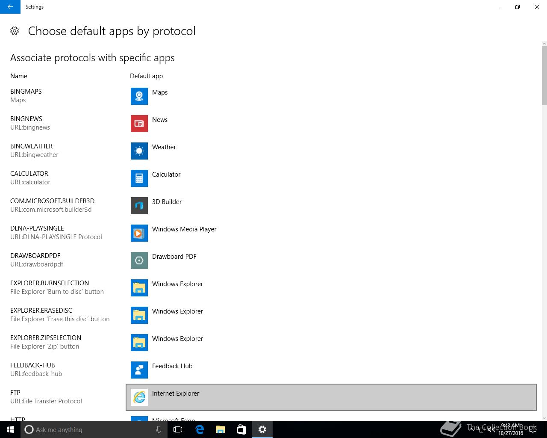This screenshot has height=438, width=547.
Task: Click the Maps app icon for BINGMAPS
Action: pyautogui.click(x=139, y=96)
